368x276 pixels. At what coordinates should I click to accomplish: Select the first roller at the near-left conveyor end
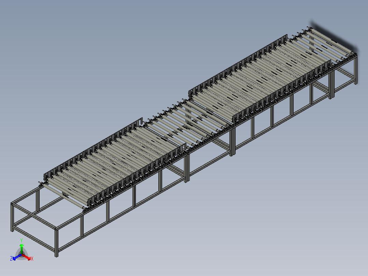coord(63,197)
